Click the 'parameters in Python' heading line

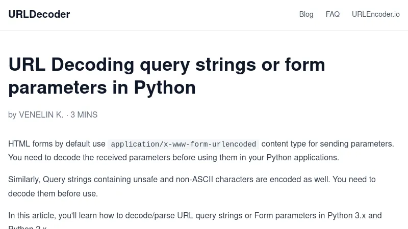click(102, 88)
